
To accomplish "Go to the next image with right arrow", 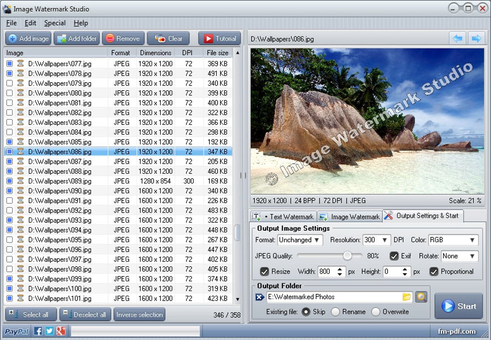I will pos(476,38).
